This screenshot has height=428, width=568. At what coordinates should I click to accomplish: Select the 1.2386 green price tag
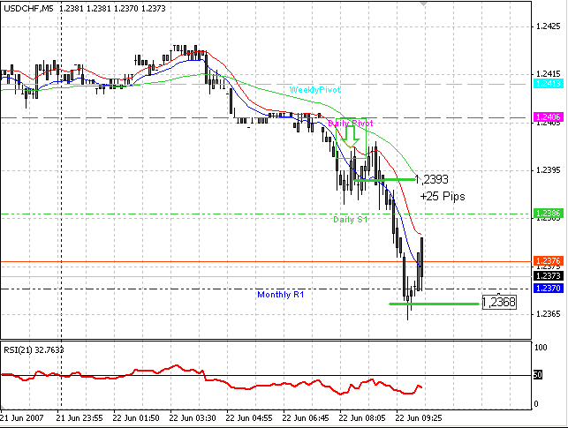pos(549,213)
